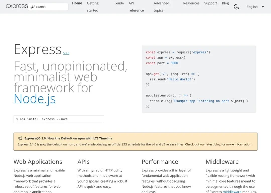Navigate to the Support page
The height and width of the screenshot is (193, 271).
pos(211,3)
